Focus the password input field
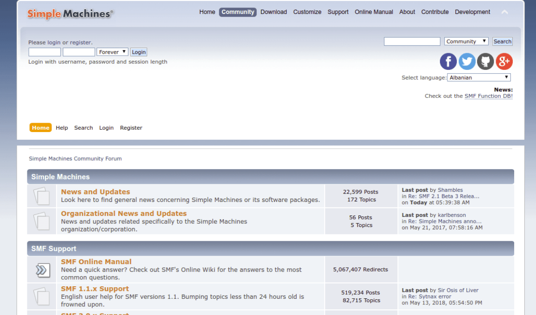 pos(79,52)
